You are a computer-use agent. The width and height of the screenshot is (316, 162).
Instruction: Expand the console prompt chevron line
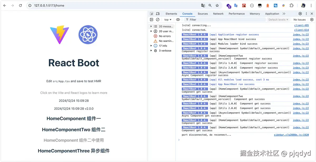point(179,140)
